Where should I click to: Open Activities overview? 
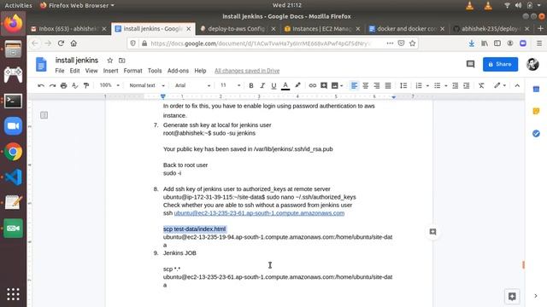(x=18, y=5)
